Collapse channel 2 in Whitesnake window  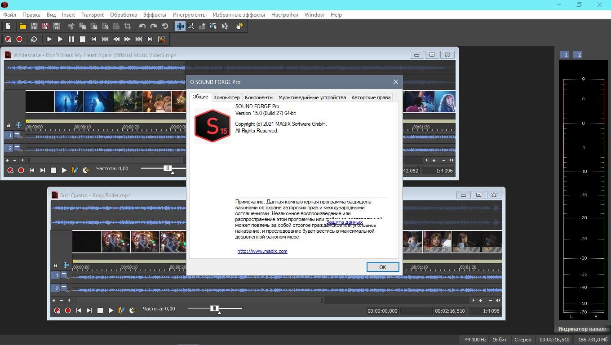17,147
